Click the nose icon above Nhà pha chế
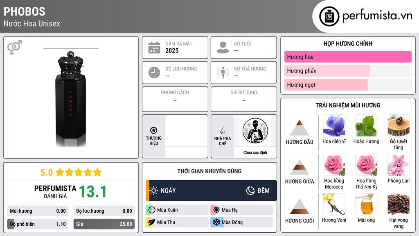 tap(222, 130)
